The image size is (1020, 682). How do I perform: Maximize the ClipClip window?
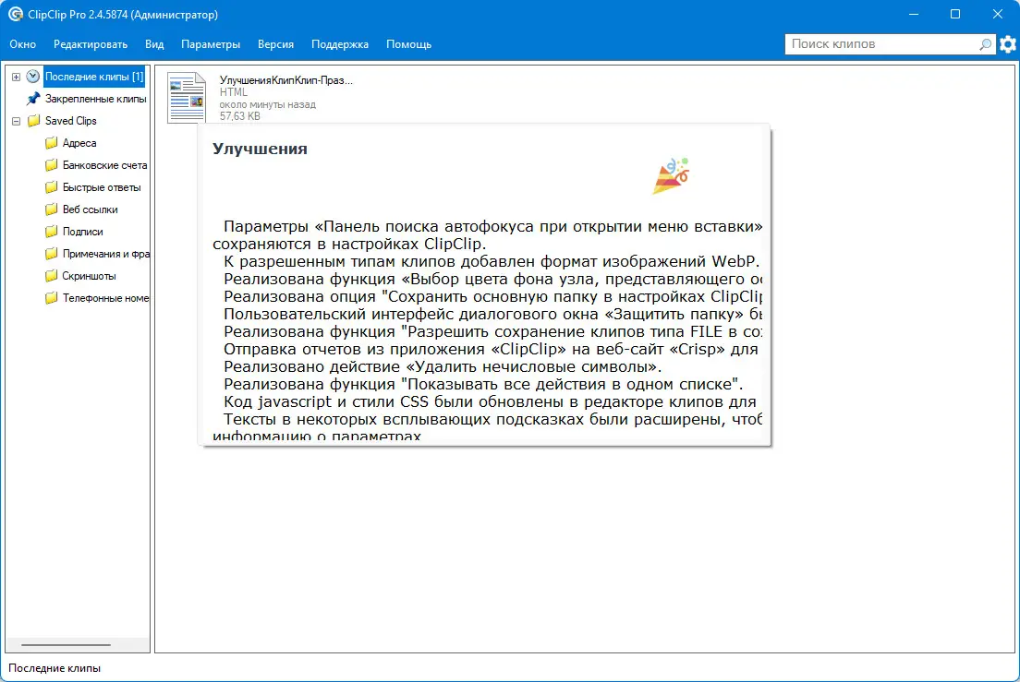(x=955, y=14)
